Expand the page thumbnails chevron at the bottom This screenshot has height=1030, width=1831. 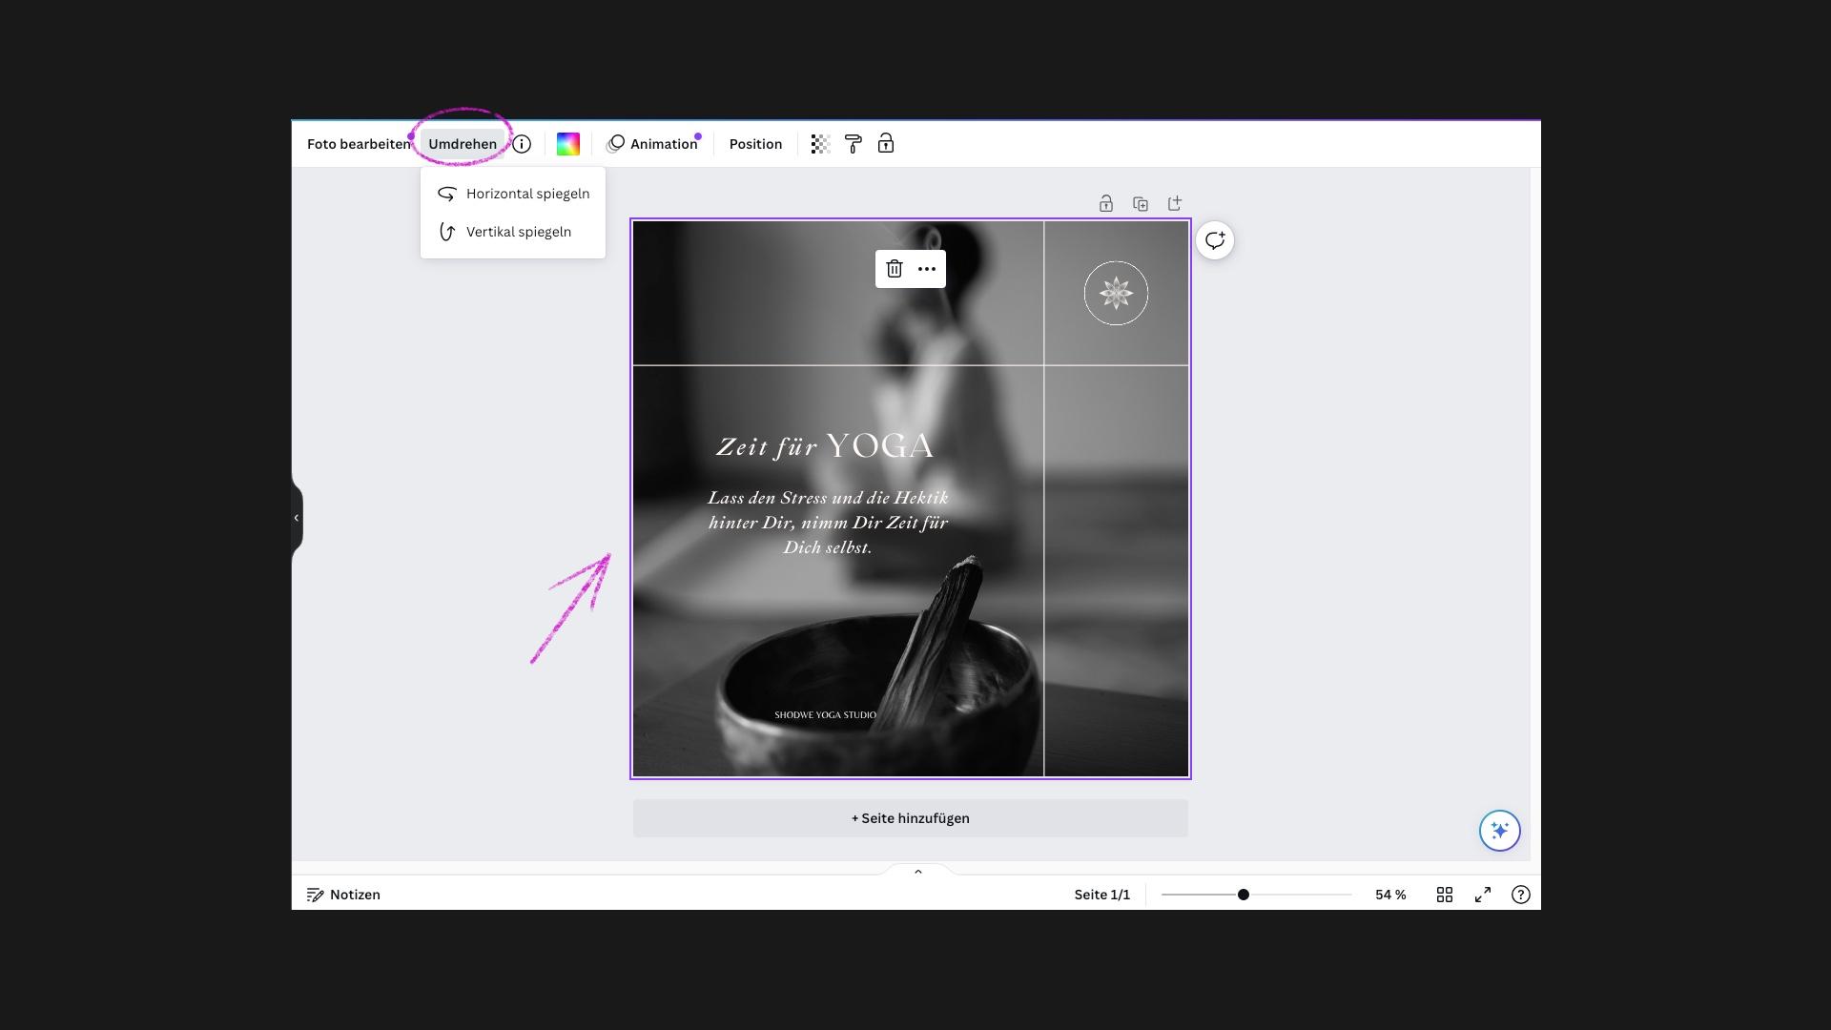[918, 872]
